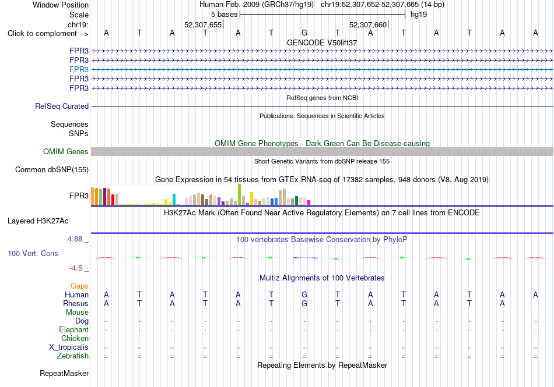Select the Elephant species label

[74, 330]
